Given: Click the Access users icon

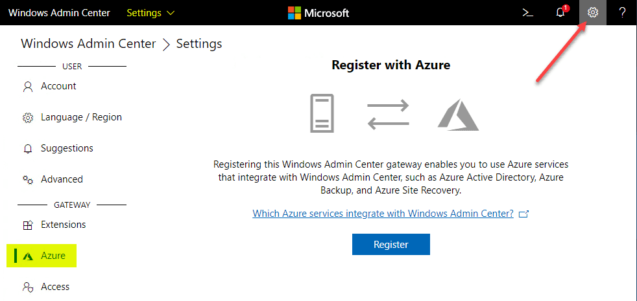Looking at the screenshot, I should (28, 287).
